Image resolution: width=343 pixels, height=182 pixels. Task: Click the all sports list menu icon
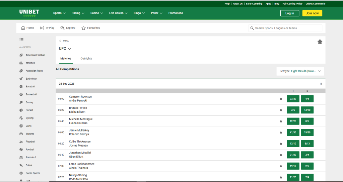click(x=21, y=40)
